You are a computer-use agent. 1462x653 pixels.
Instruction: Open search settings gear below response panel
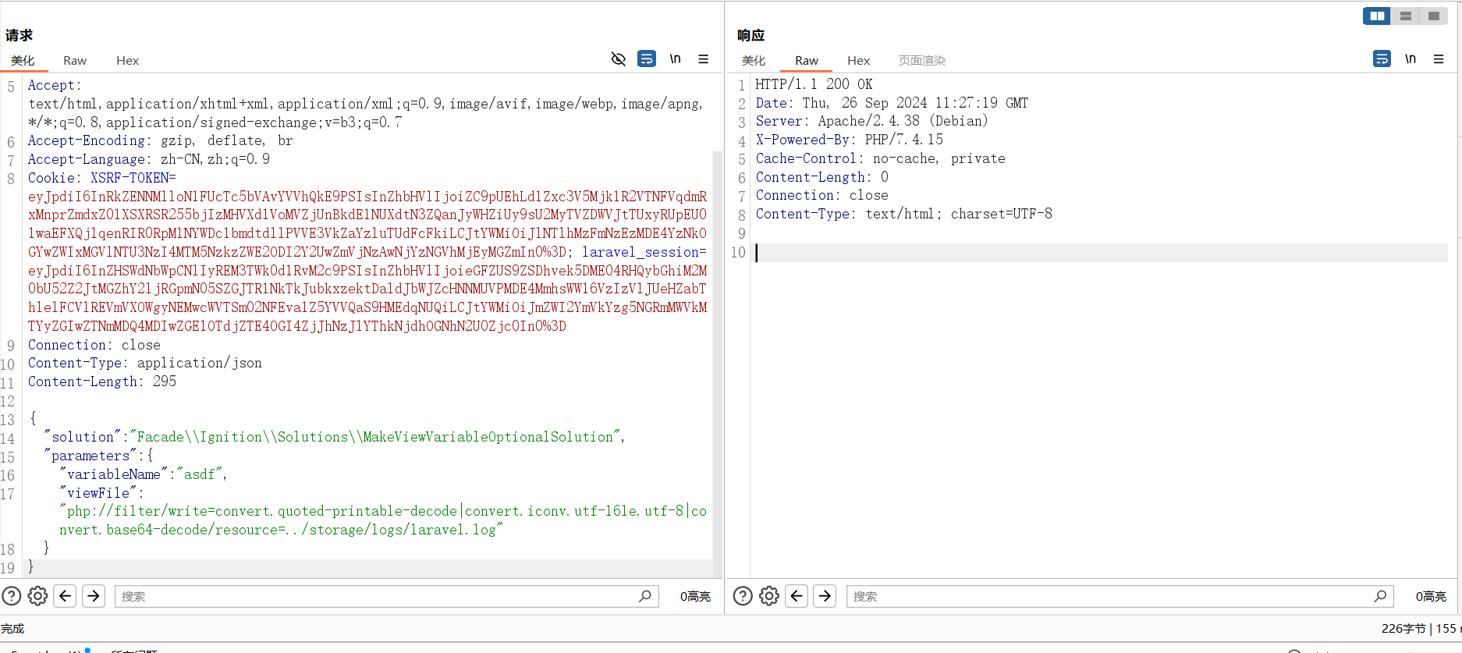pos(769,596)
